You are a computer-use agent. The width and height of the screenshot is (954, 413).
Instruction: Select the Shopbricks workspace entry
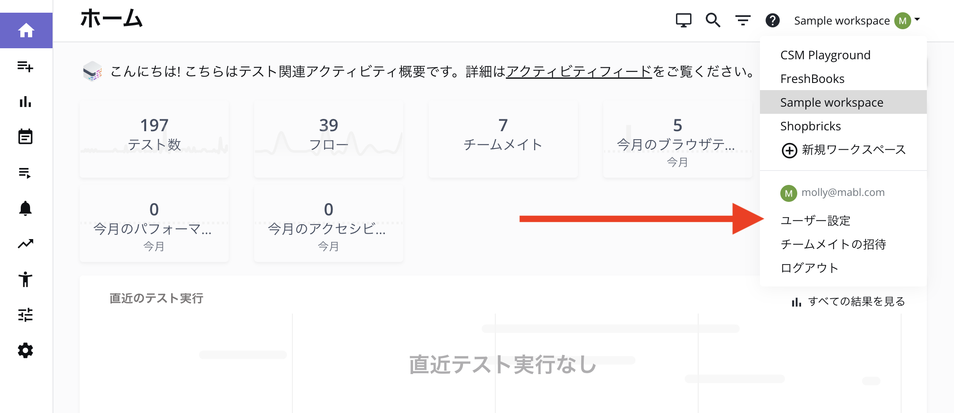[x=810, y=126]
